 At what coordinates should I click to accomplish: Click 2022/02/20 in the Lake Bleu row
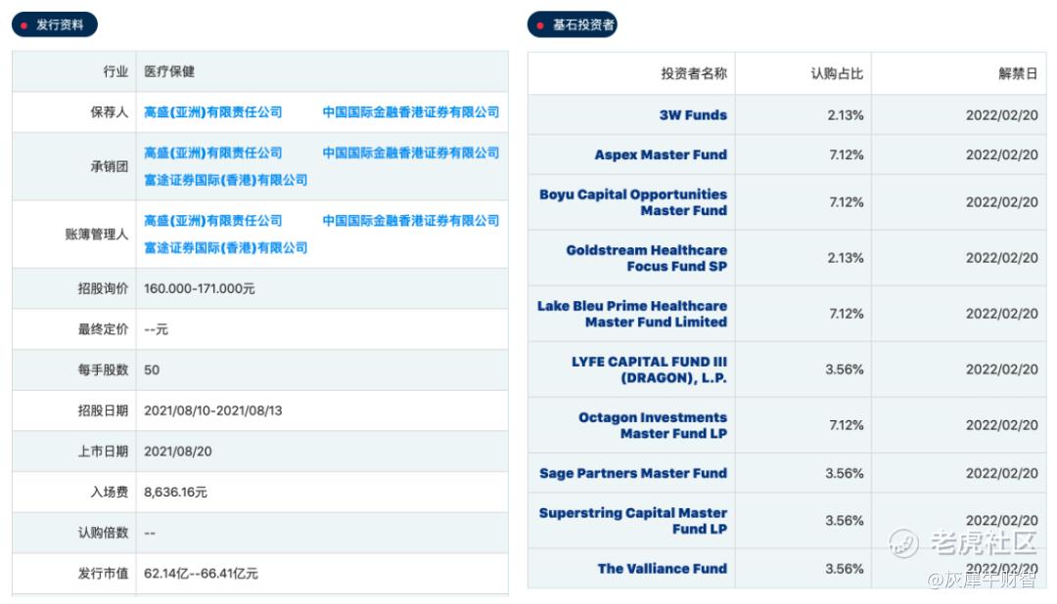[1002, 314]
